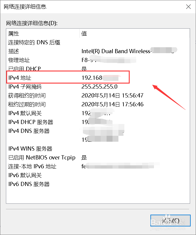This screenshot has width=196, height=235.
Task: Select the 描述 row
Action: click(98, 51)
